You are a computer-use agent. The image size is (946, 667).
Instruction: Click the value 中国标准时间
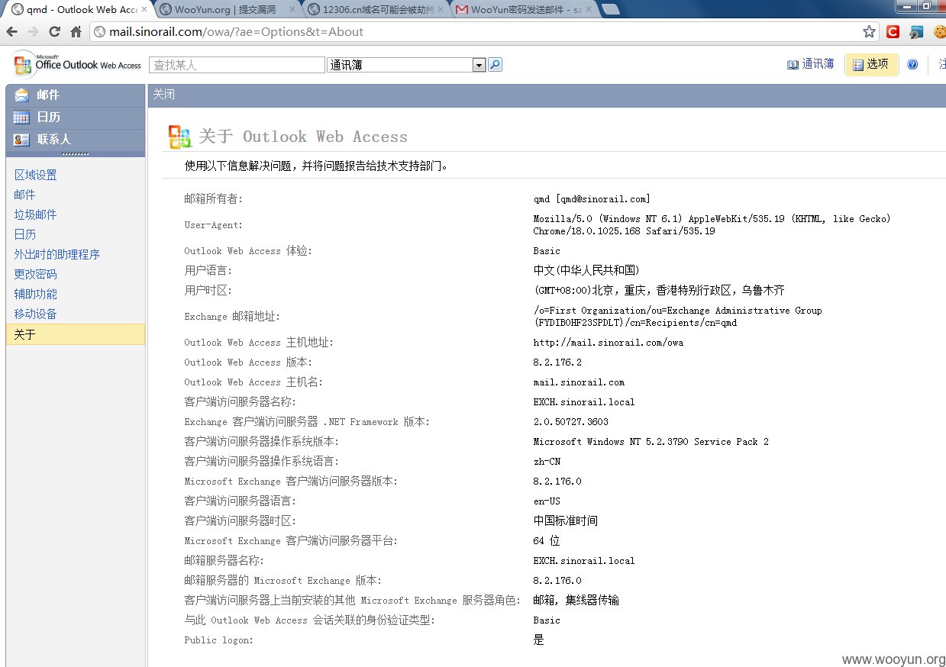tap(565, 521)
